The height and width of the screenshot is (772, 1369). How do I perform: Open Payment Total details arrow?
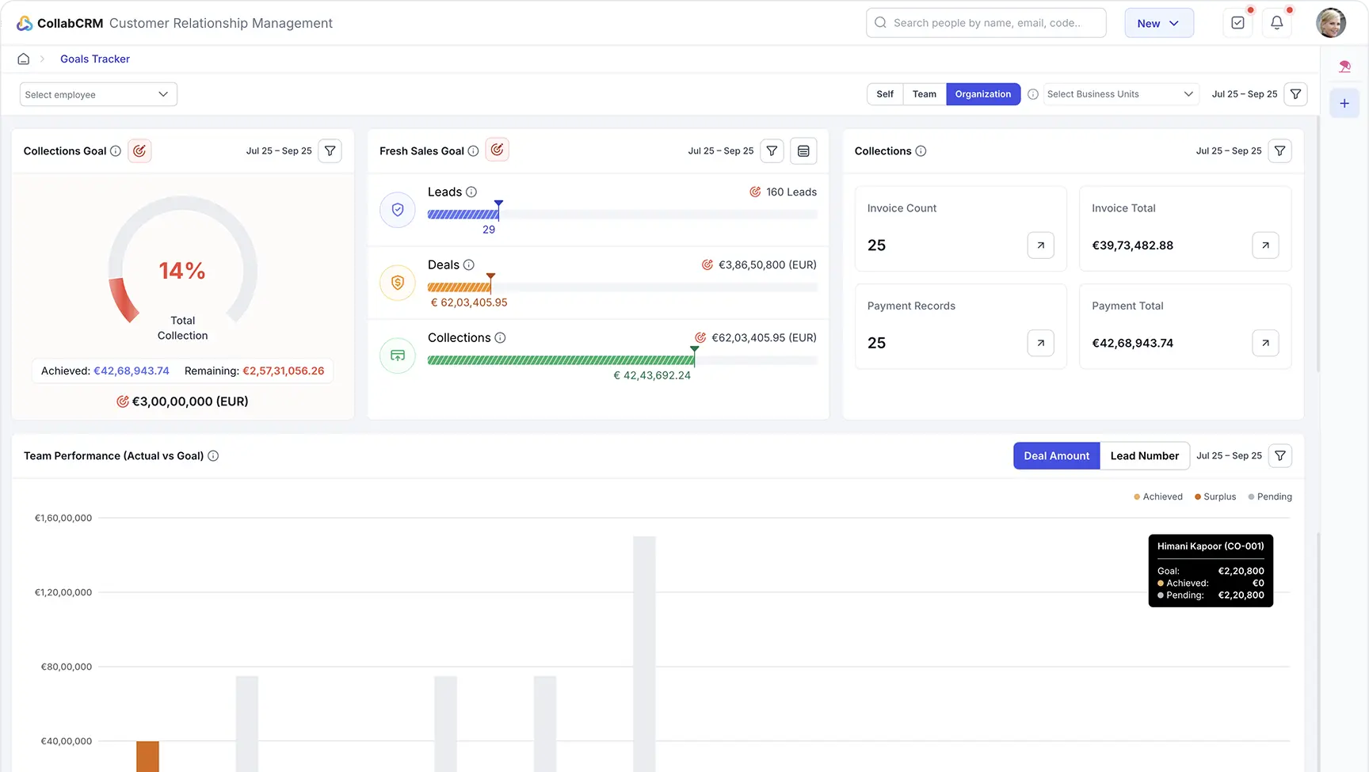[x=1265, y=343]
